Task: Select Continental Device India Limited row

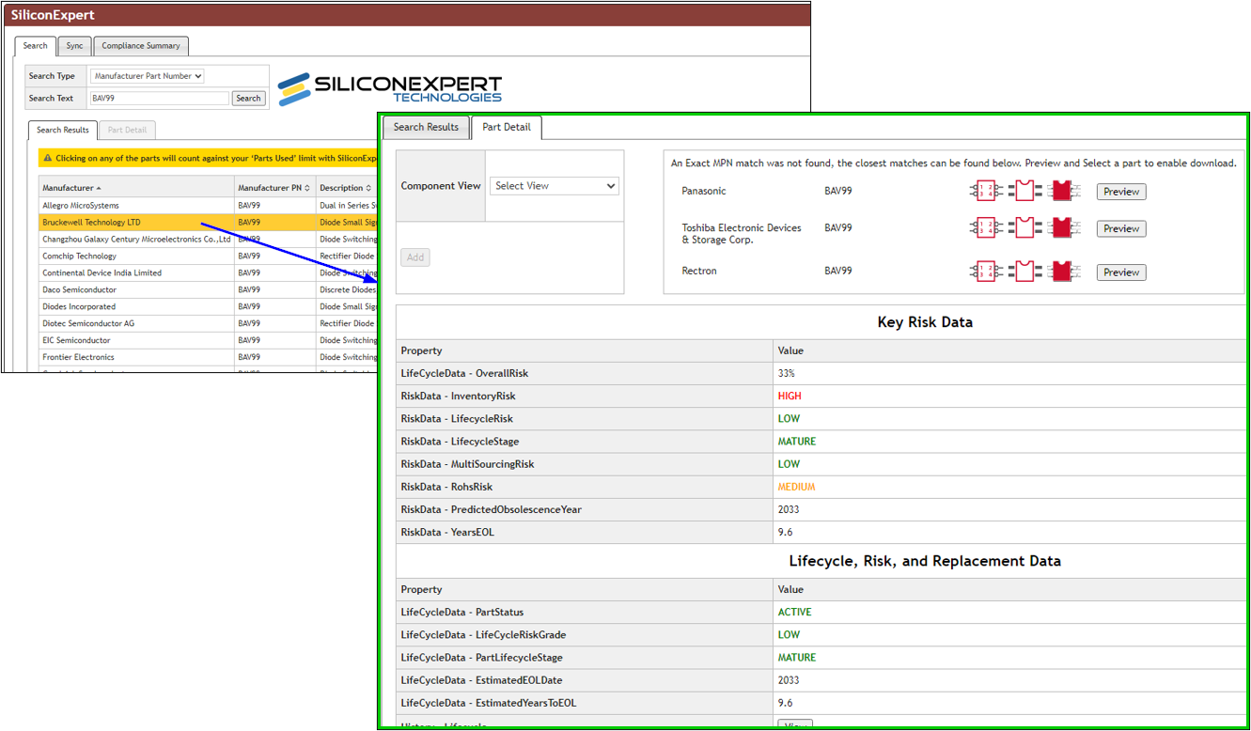Action: (208, 273)
